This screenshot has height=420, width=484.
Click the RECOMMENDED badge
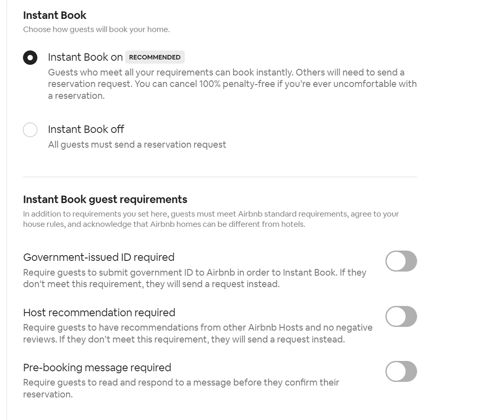[155, 57]
